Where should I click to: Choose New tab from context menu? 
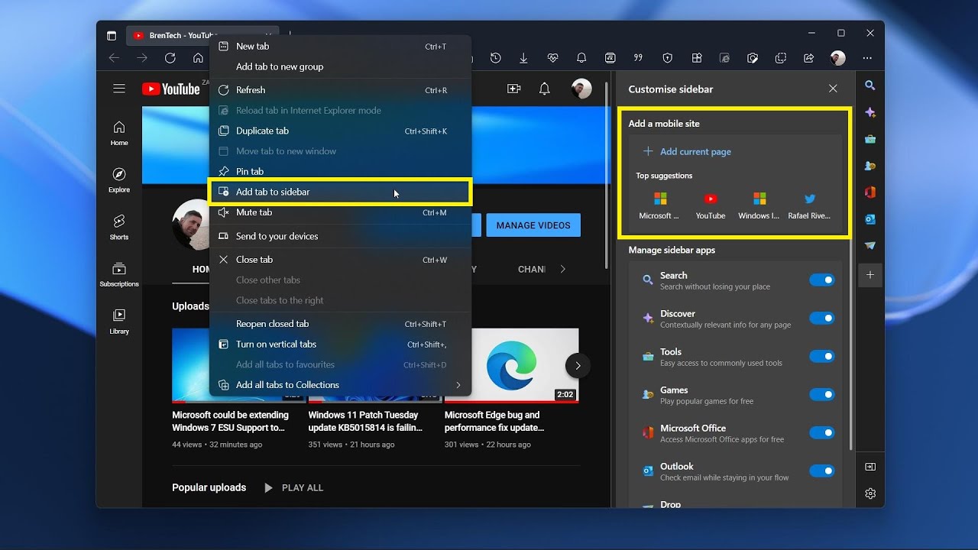[x=340, y=47]
